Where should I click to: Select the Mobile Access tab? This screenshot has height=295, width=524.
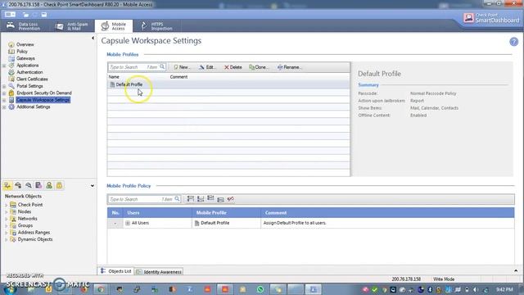114,26
